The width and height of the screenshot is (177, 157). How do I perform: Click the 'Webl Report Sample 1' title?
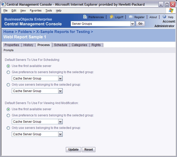pos(24,37)
